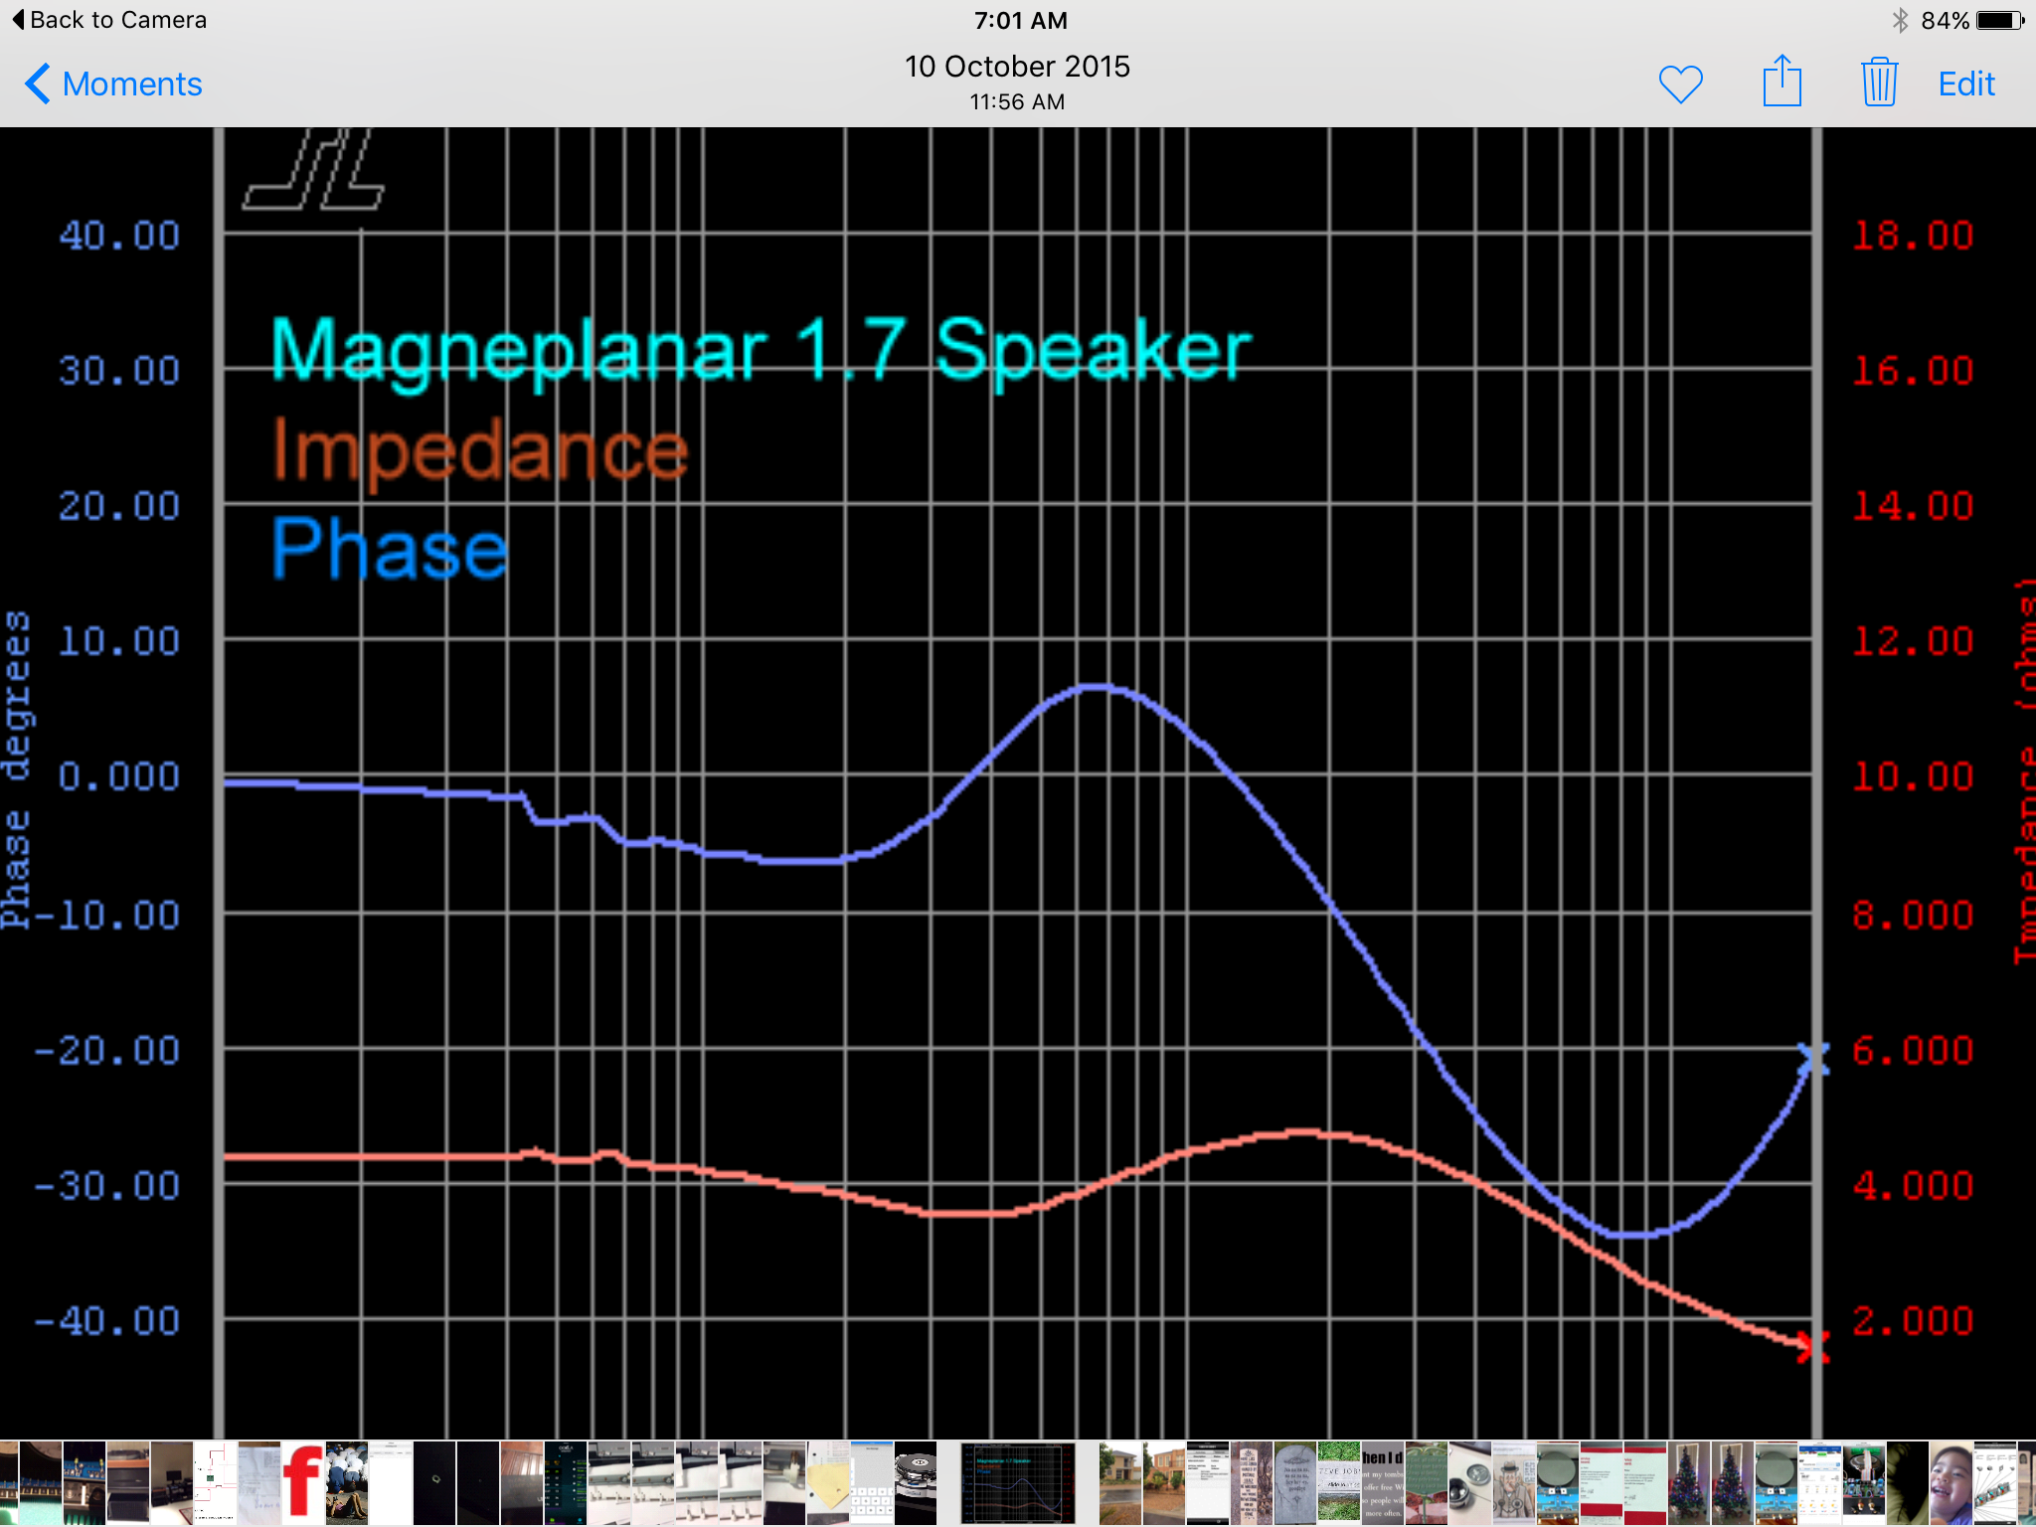Select the Steve Jobs gravestone thumbnail
This screenshot has height=1527, width=2036.
[1339, 1483]
